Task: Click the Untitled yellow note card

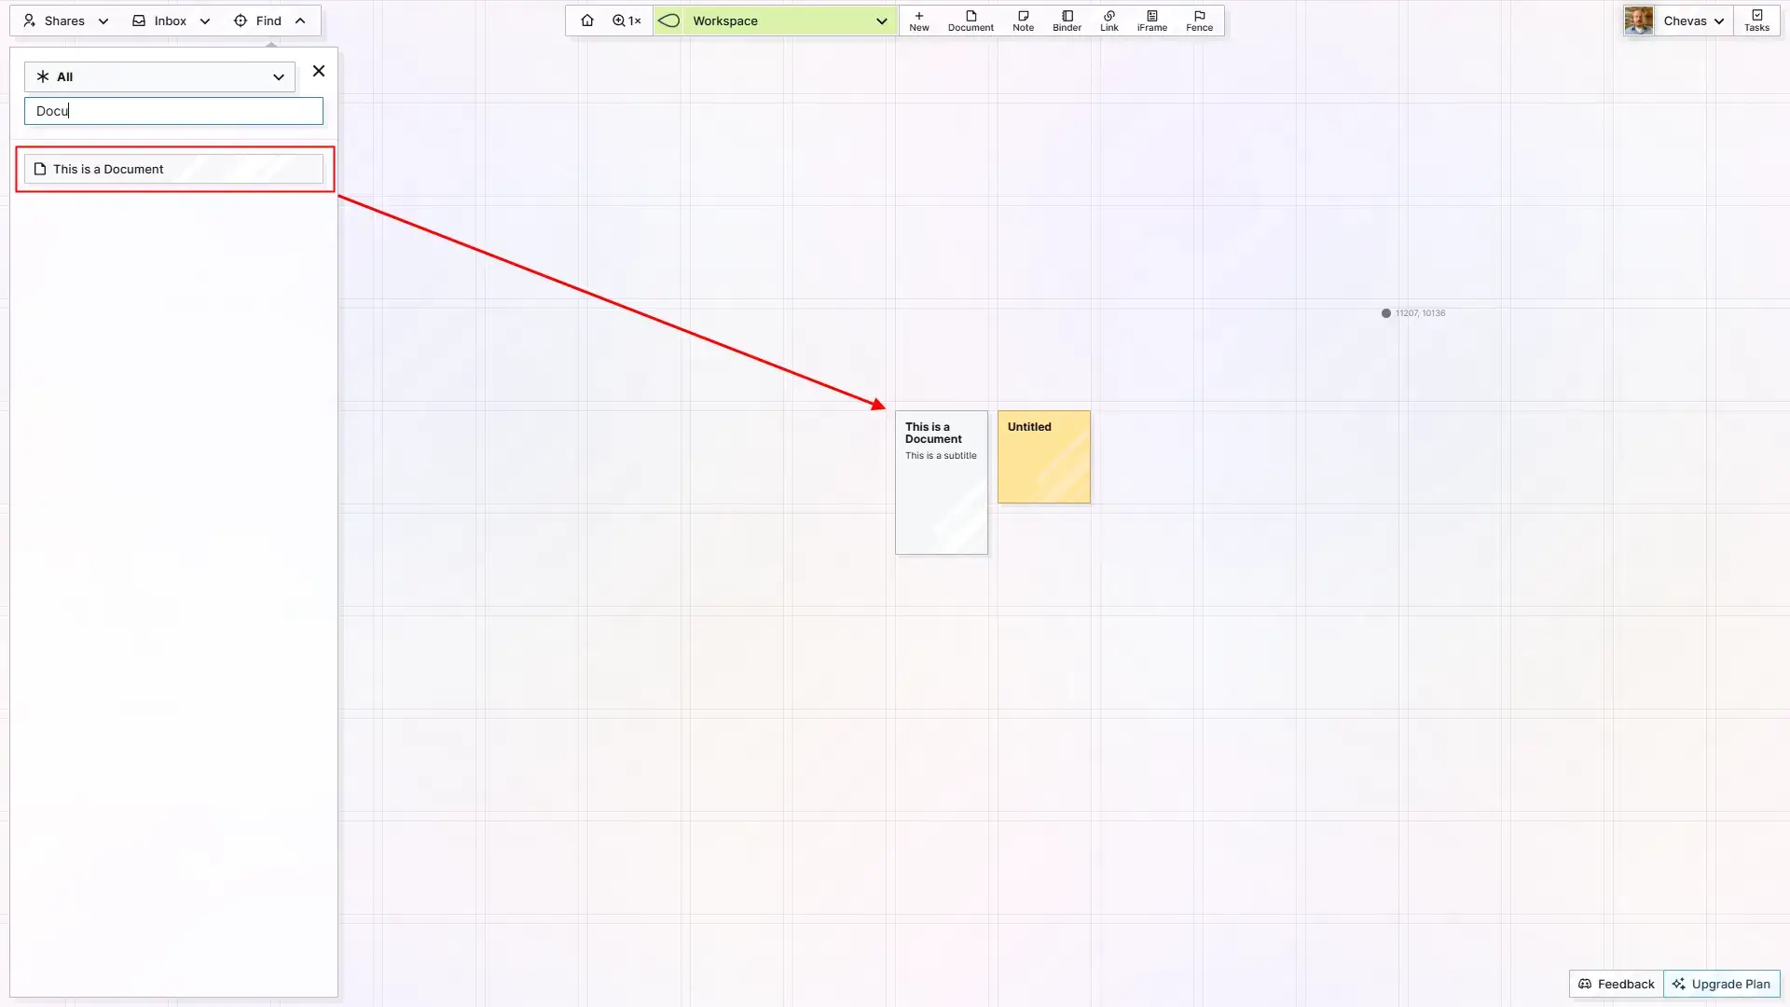Action: coord(1043,457)
